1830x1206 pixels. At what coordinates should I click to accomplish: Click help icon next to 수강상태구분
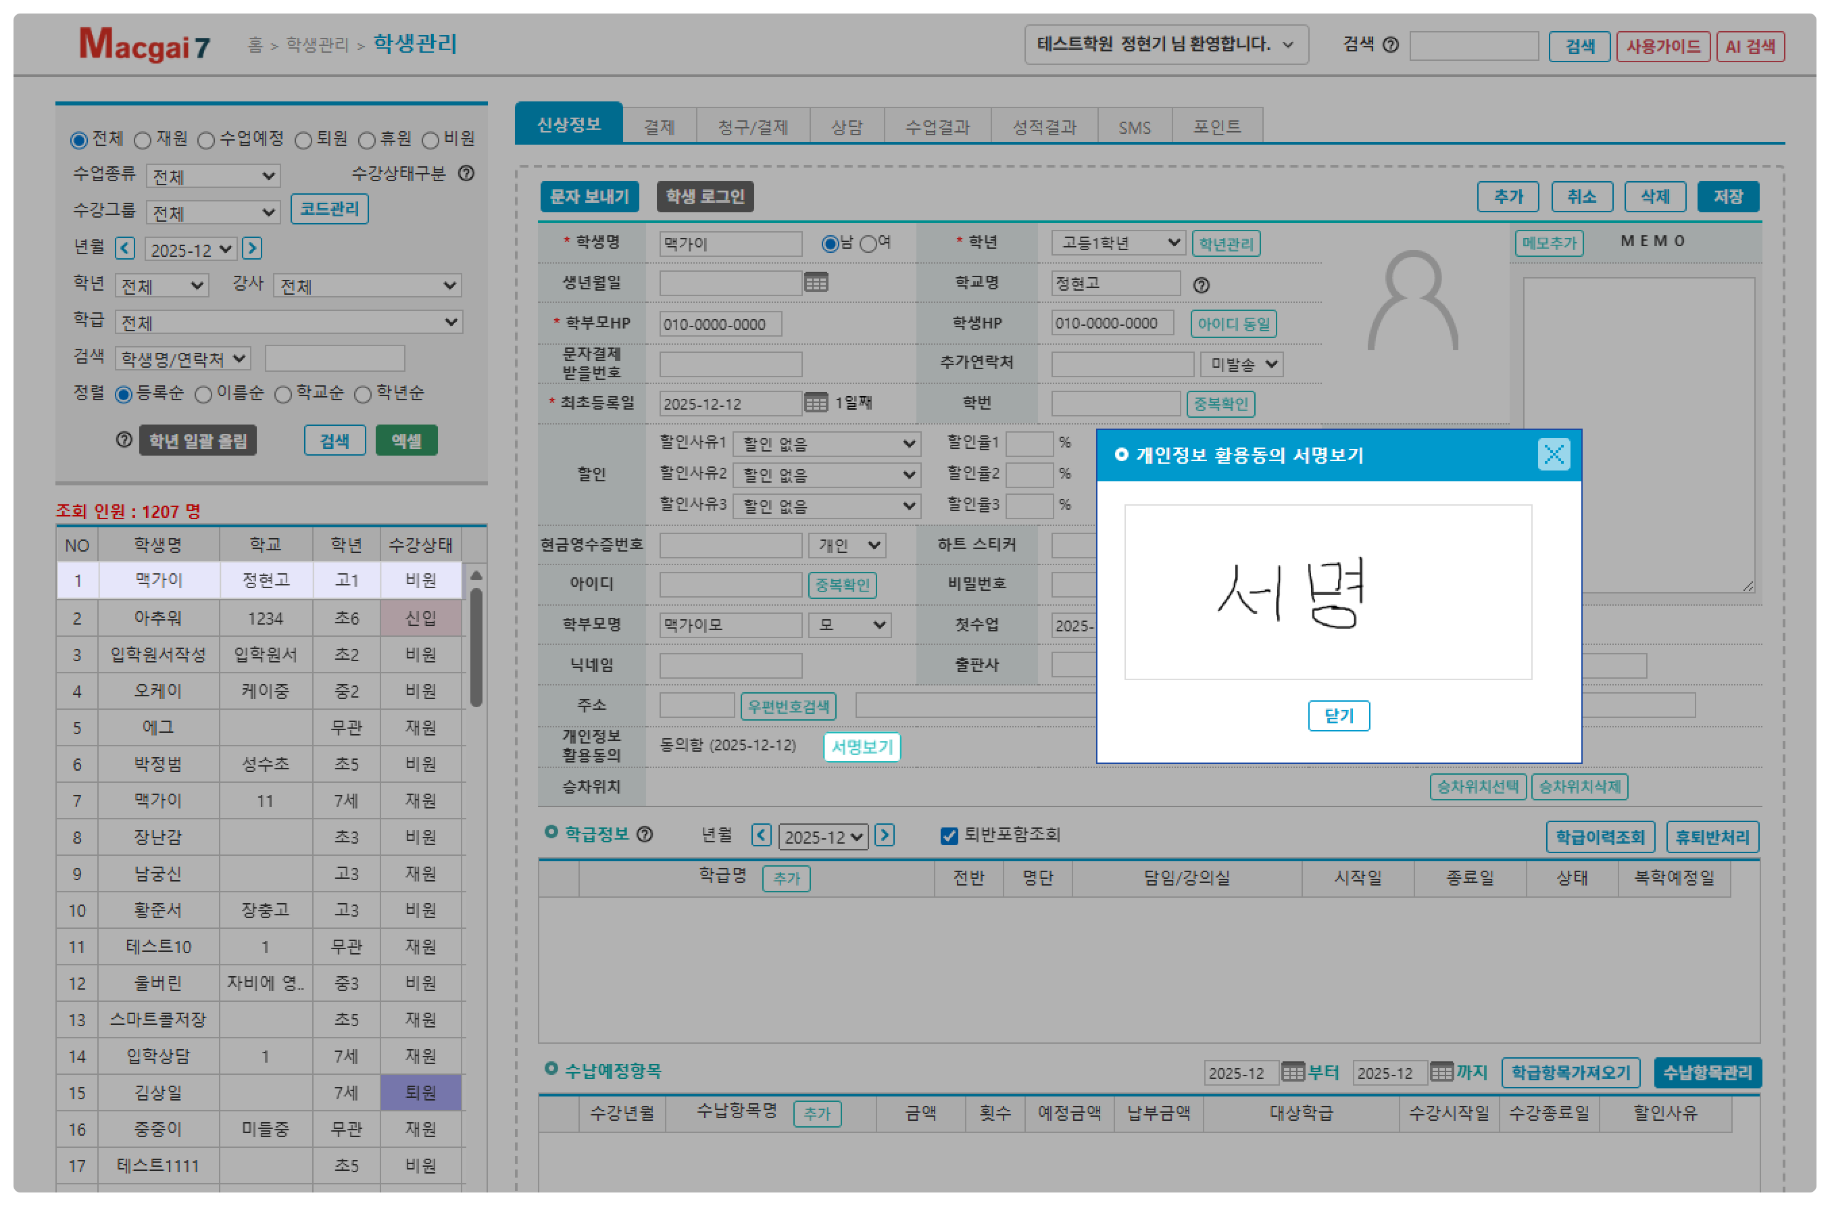(x=466, y=174)
